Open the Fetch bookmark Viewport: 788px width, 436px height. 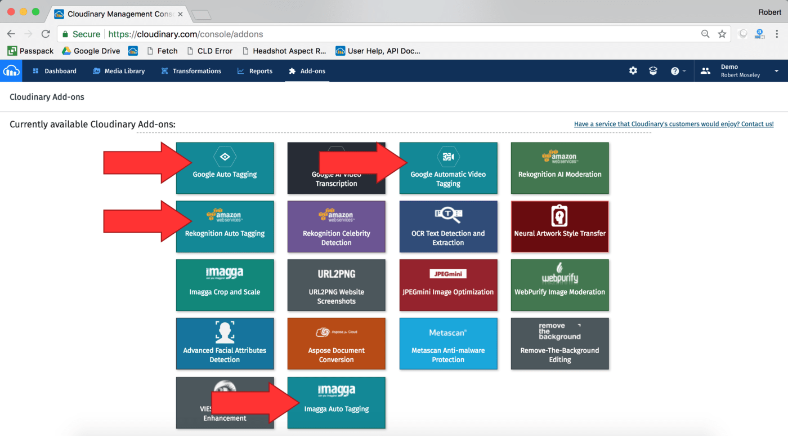click(162, 51)
